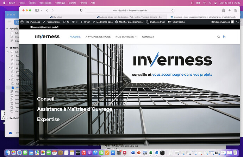Focus the Safari address bar
This screenshot has width=243, height=157.
click(130, 11)
